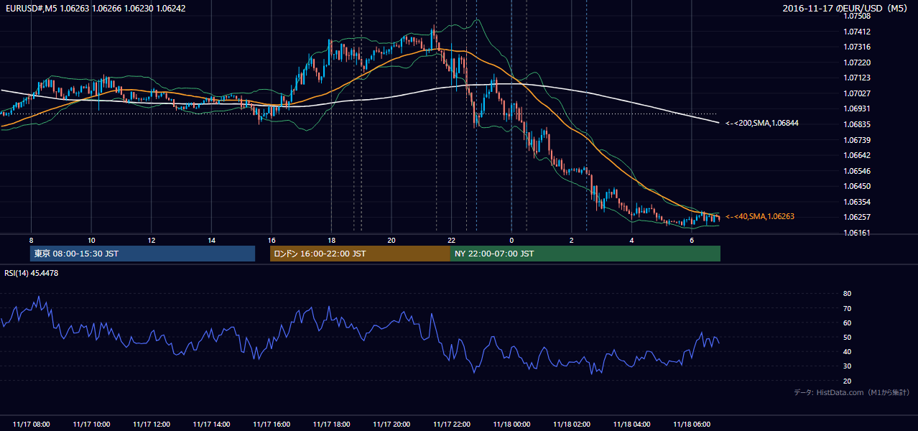
Task: Click hour 10 on the price chart axis
Action: click(91, 240)
